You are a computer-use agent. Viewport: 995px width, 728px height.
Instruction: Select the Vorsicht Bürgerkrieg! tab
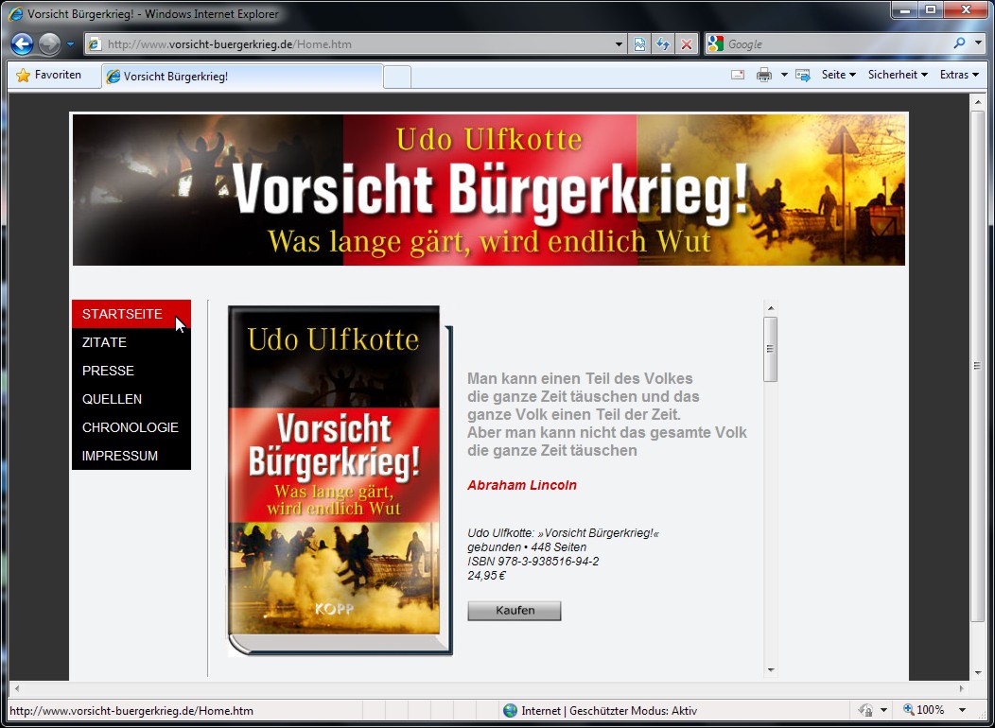tap(242, 76)
